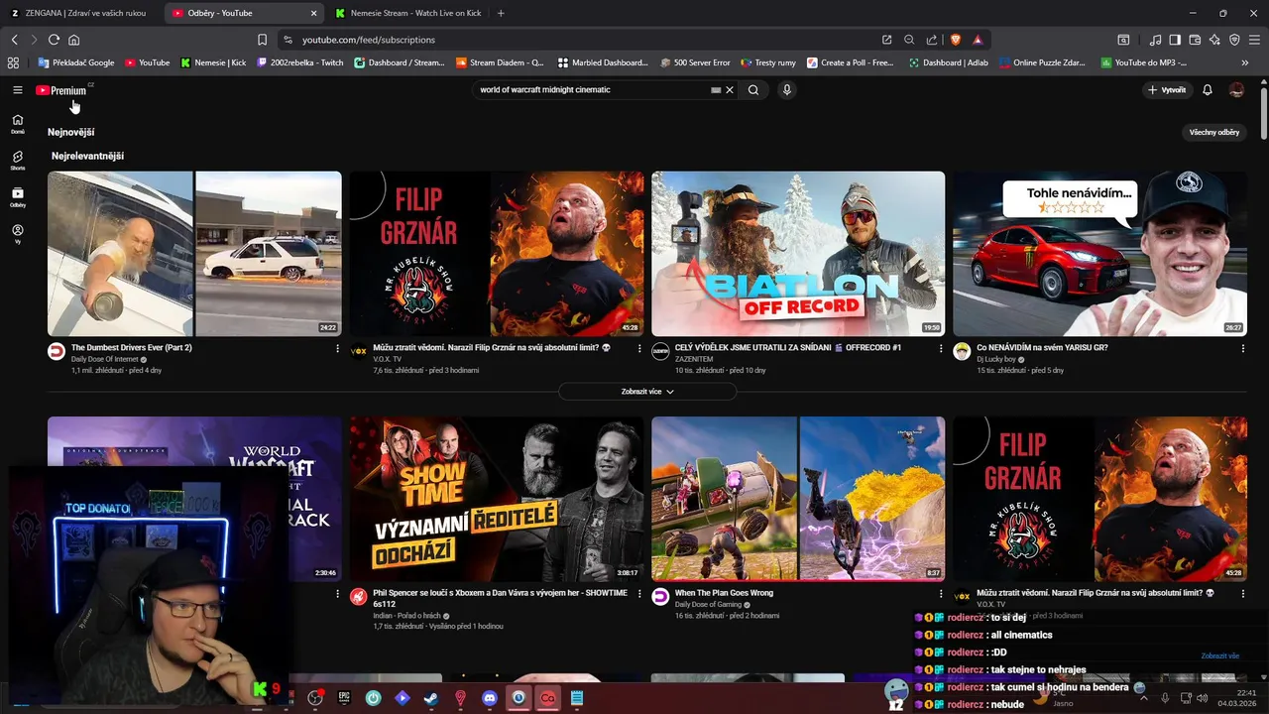
Task: Open YouTube notifications bell
Action: pos(1208,90)
